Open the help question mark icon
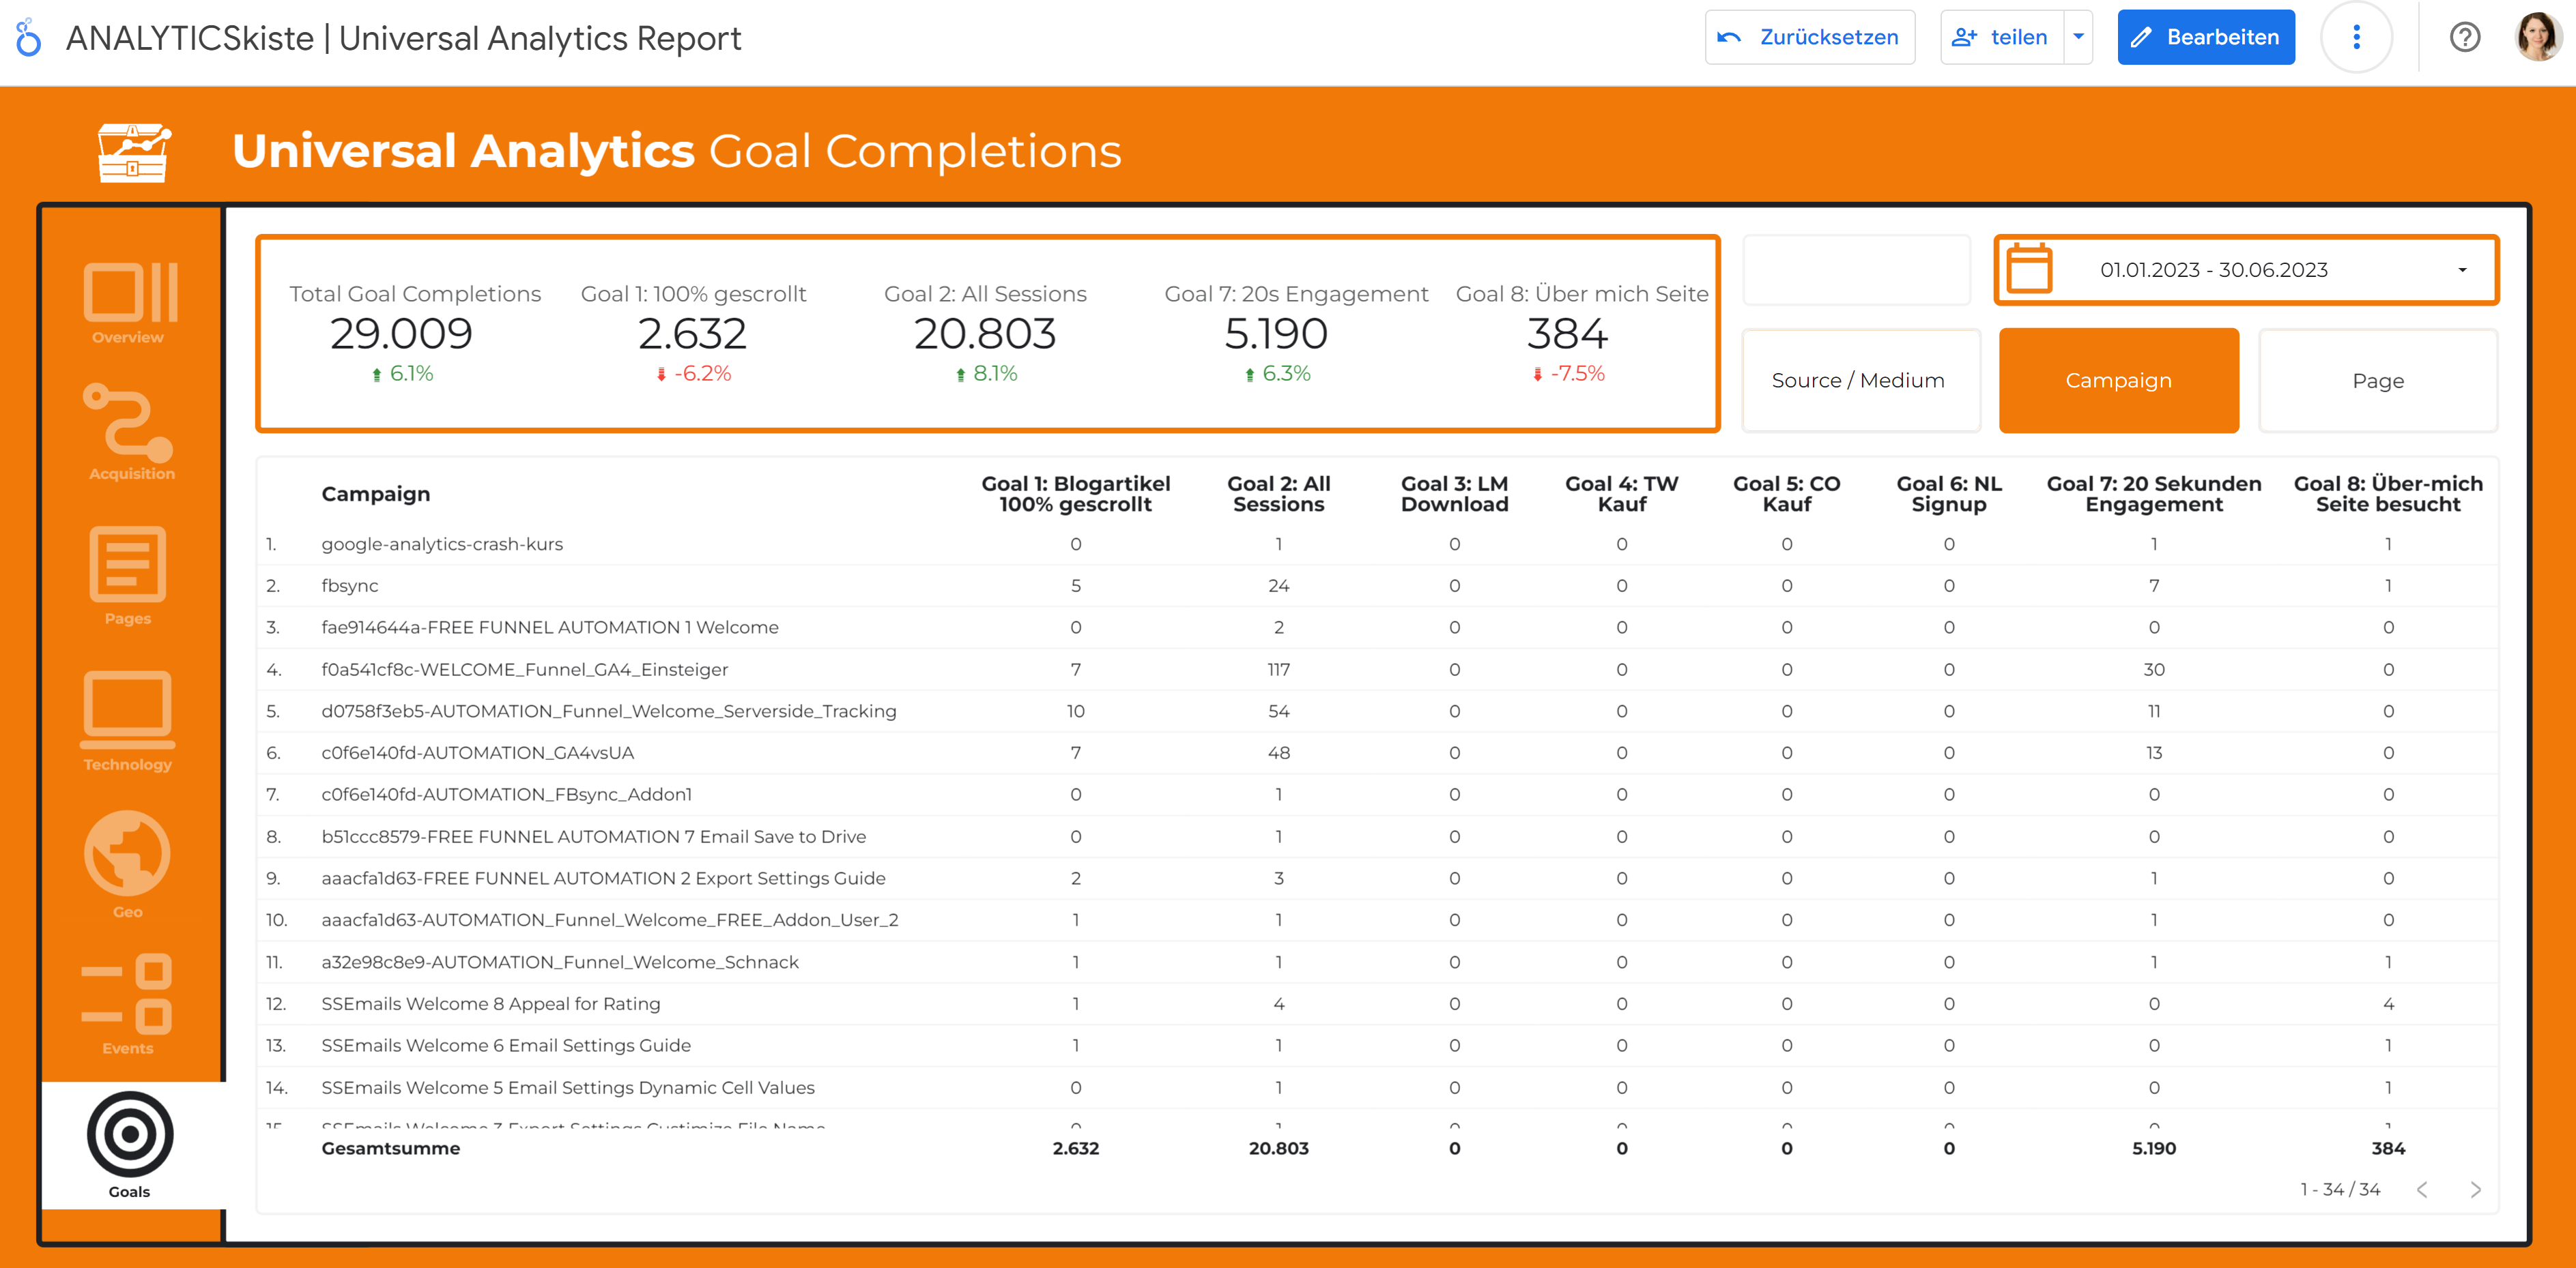This screenshot has height=1268, width=2576. tap(2465, 37)
